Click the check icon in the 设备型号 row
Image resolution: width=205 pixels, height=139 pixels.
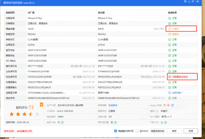(x=170, y=18)
